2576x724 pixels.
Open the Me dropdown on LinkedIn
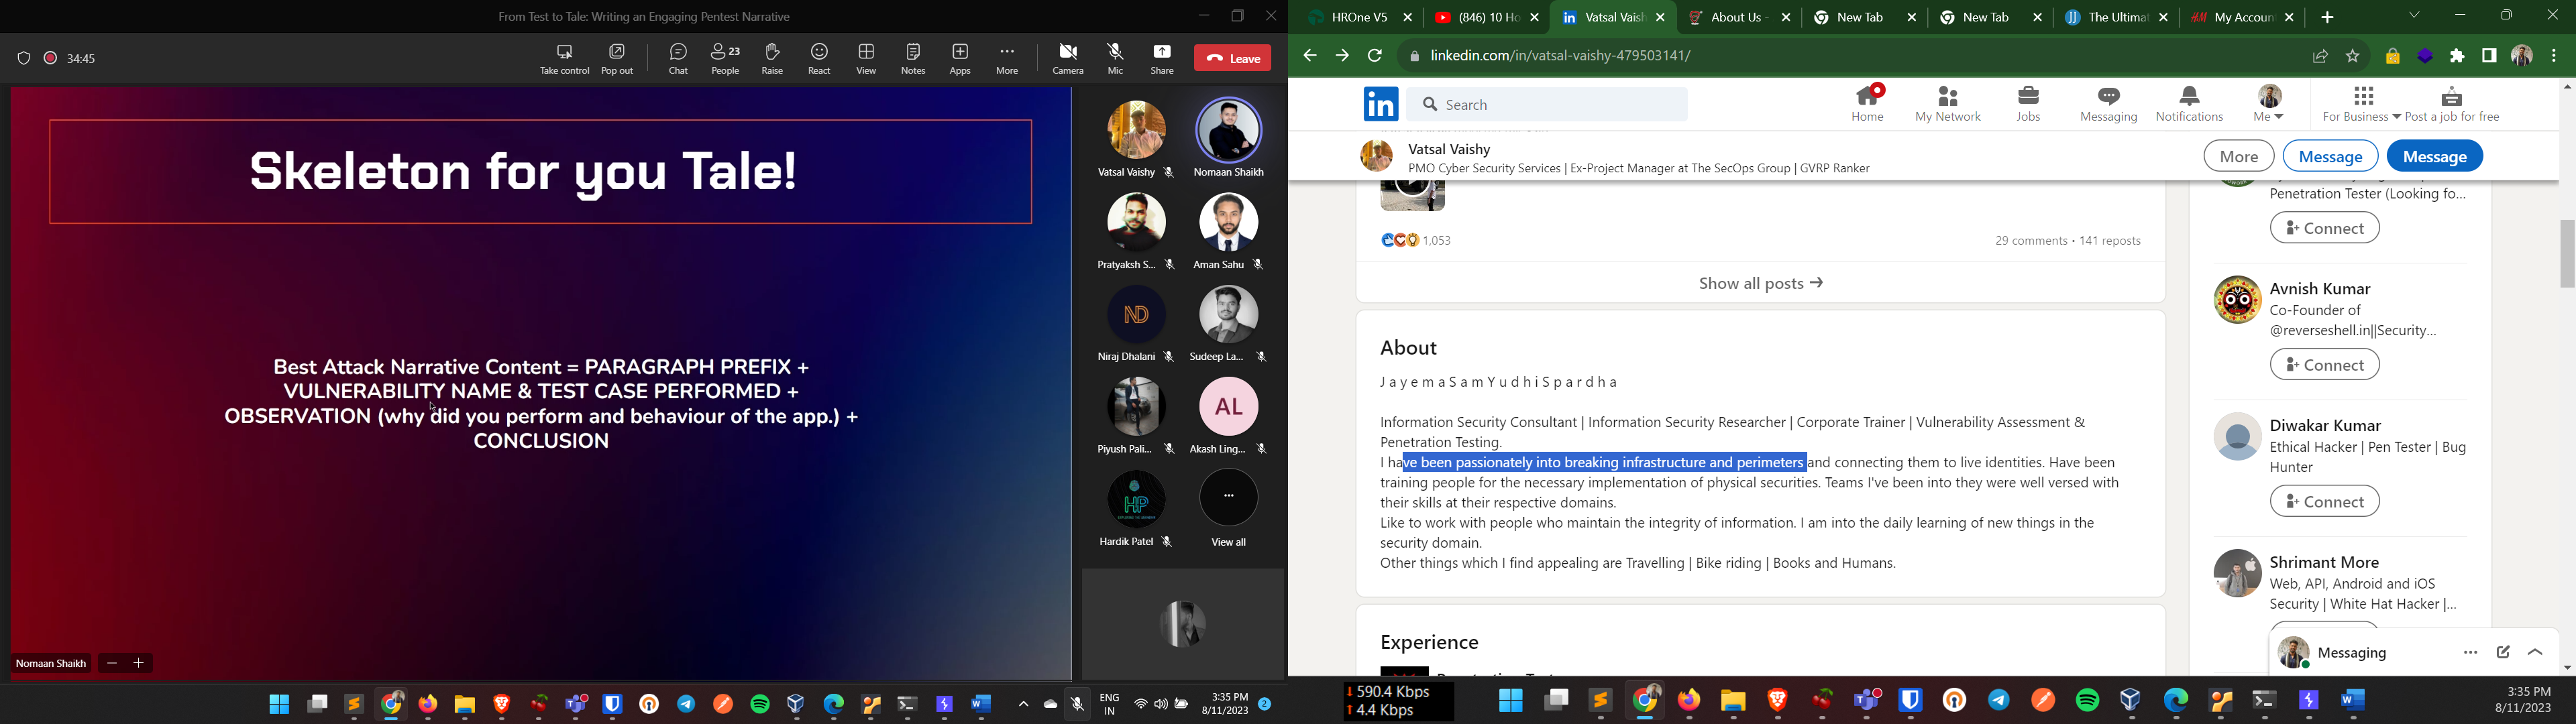(x=2267, y=103)
